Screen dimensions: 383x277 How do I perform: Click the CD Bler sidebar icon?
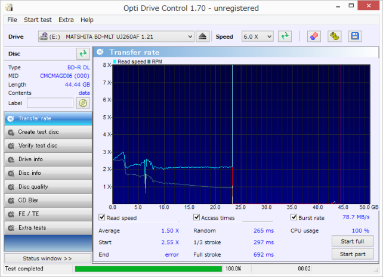pyautogui.click(x=11, y=201)
